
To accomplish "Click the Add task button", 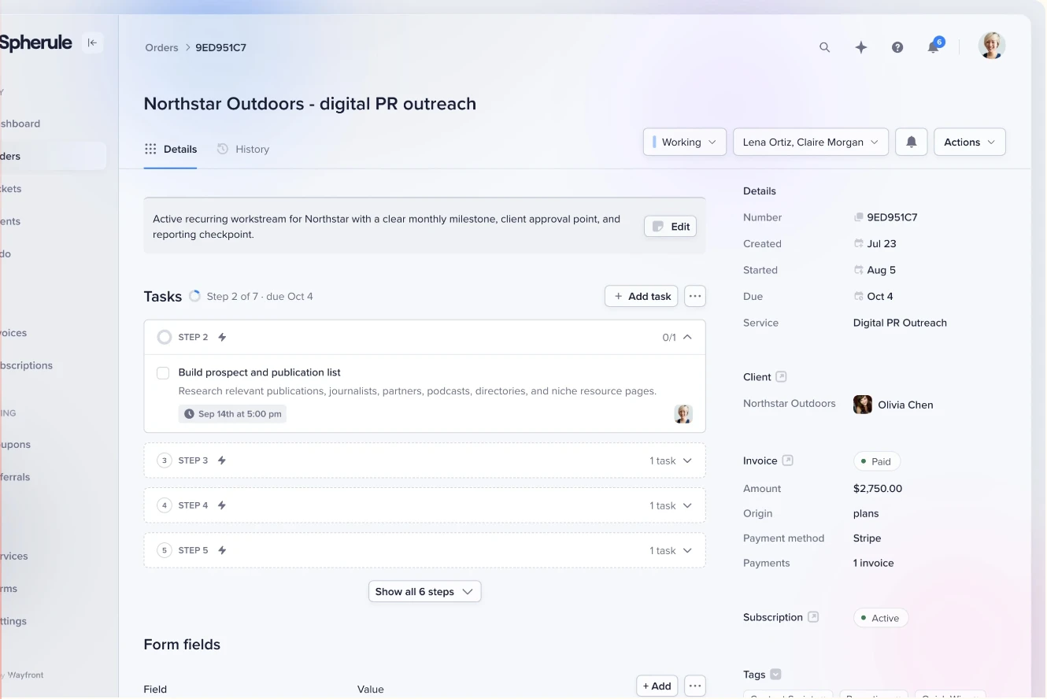I will (642, 296).
